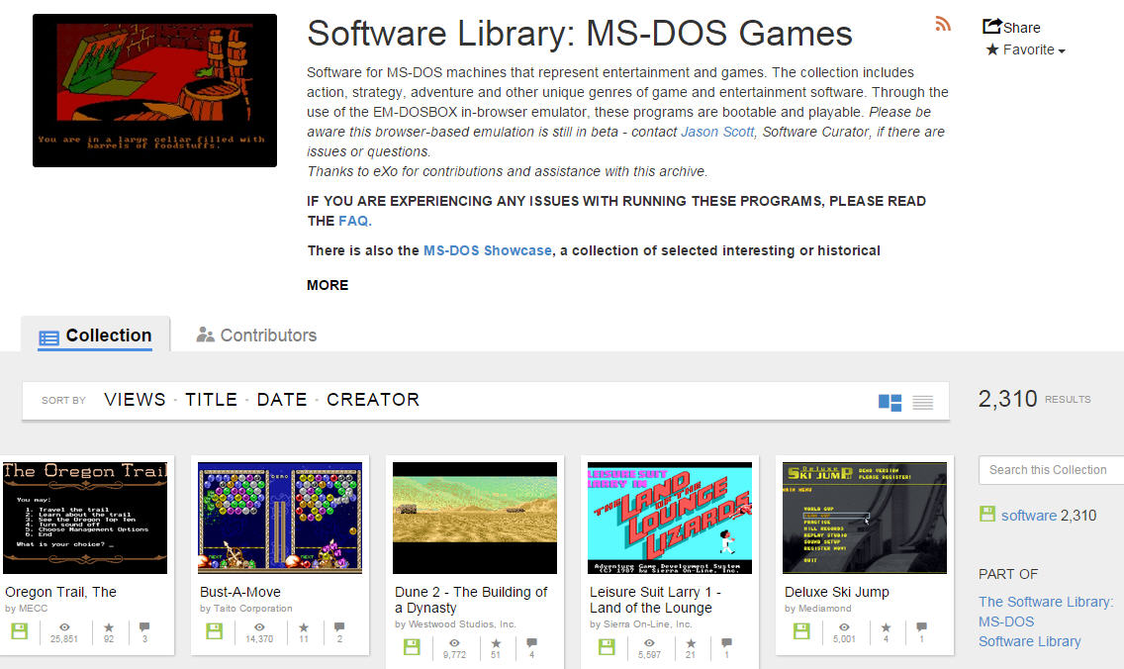Click Leisure Suit Larry 1 title text

655,600
